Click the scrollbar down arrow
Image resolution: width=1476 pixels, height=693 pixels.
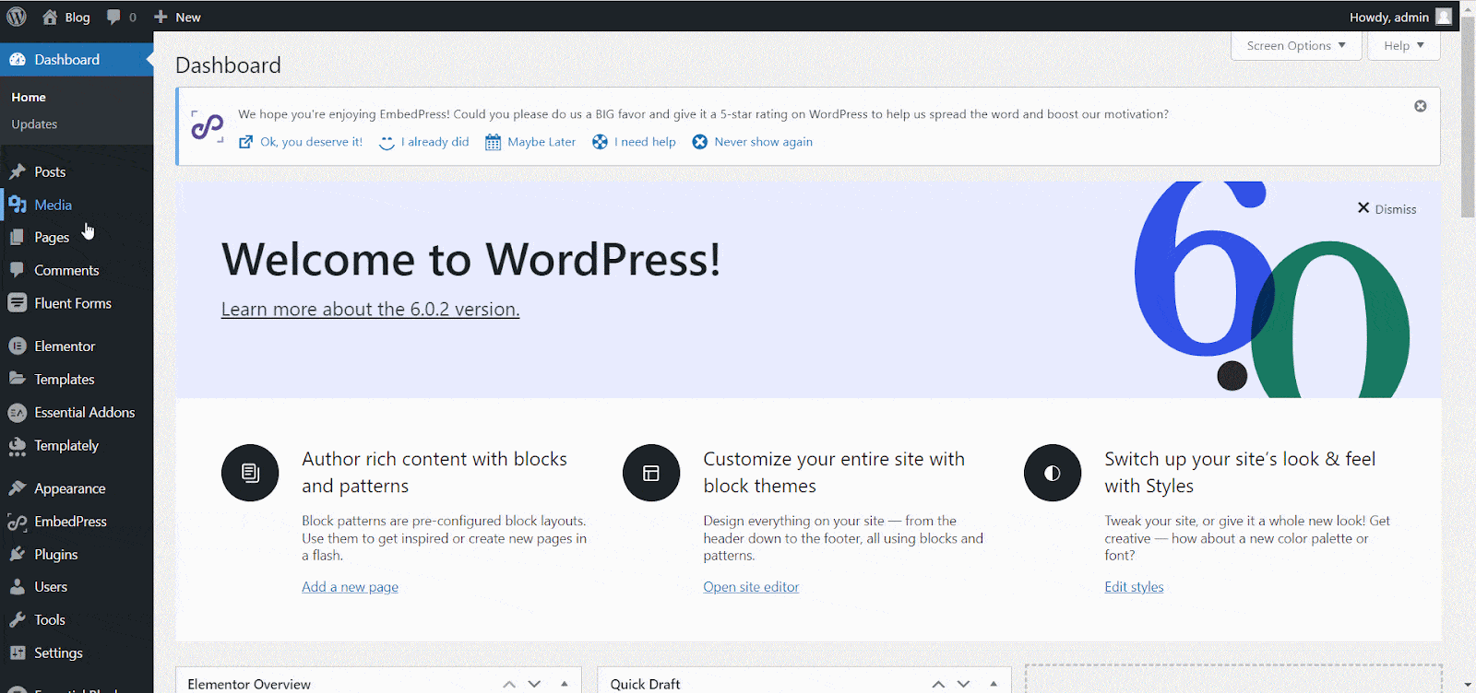click(1468, 686)
